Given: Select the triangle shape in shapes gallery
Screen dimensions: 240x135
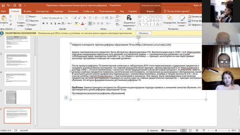Looking at the screenshot, I should click(140, 21).
